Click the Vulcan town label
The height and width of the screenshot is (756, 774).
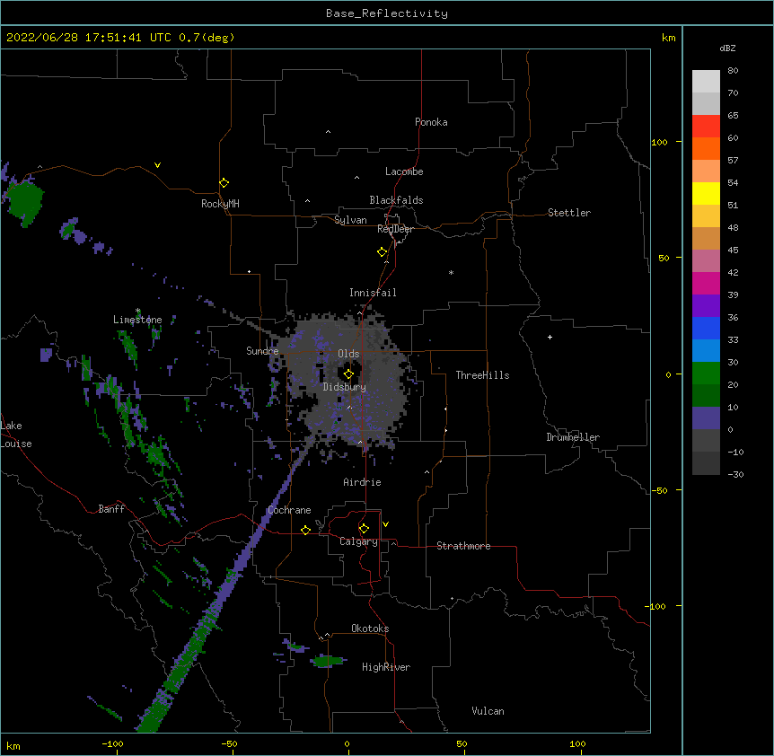(488, 711)
